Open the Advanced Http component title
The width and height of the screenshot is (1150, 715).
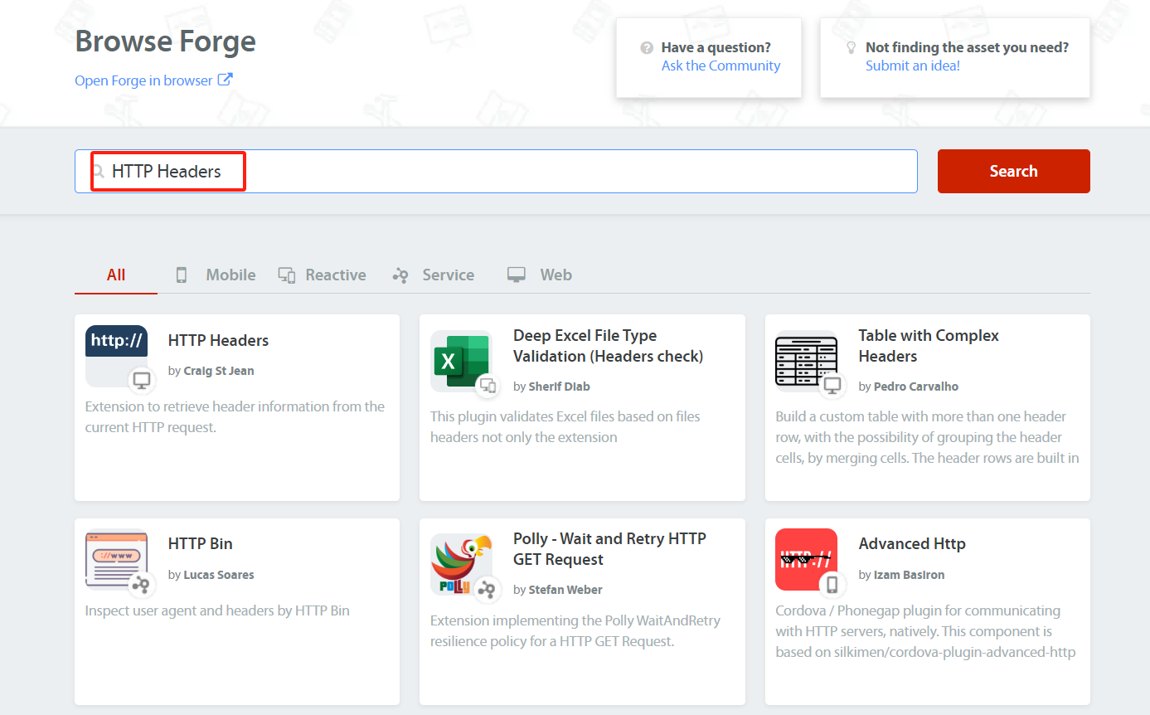click(x=912, y=543)
